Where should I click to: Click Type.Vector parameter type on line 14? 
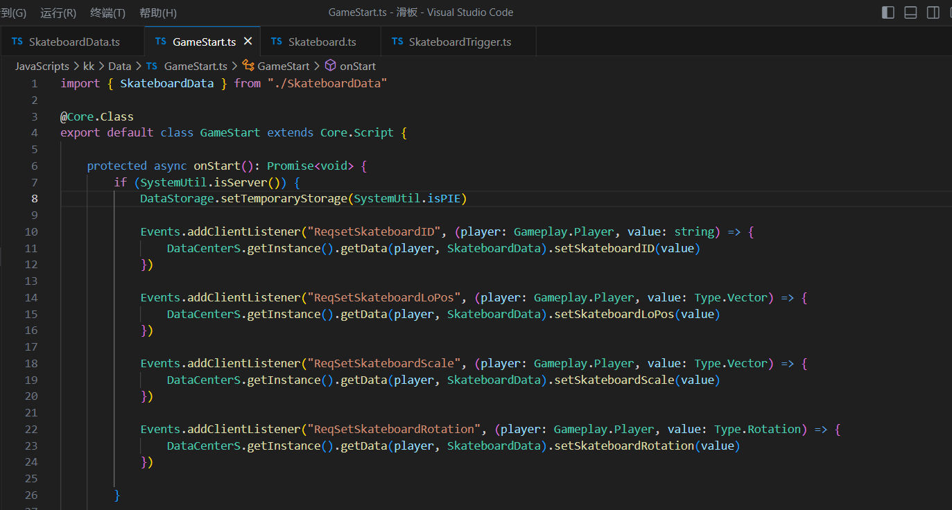tap(731, 298)
